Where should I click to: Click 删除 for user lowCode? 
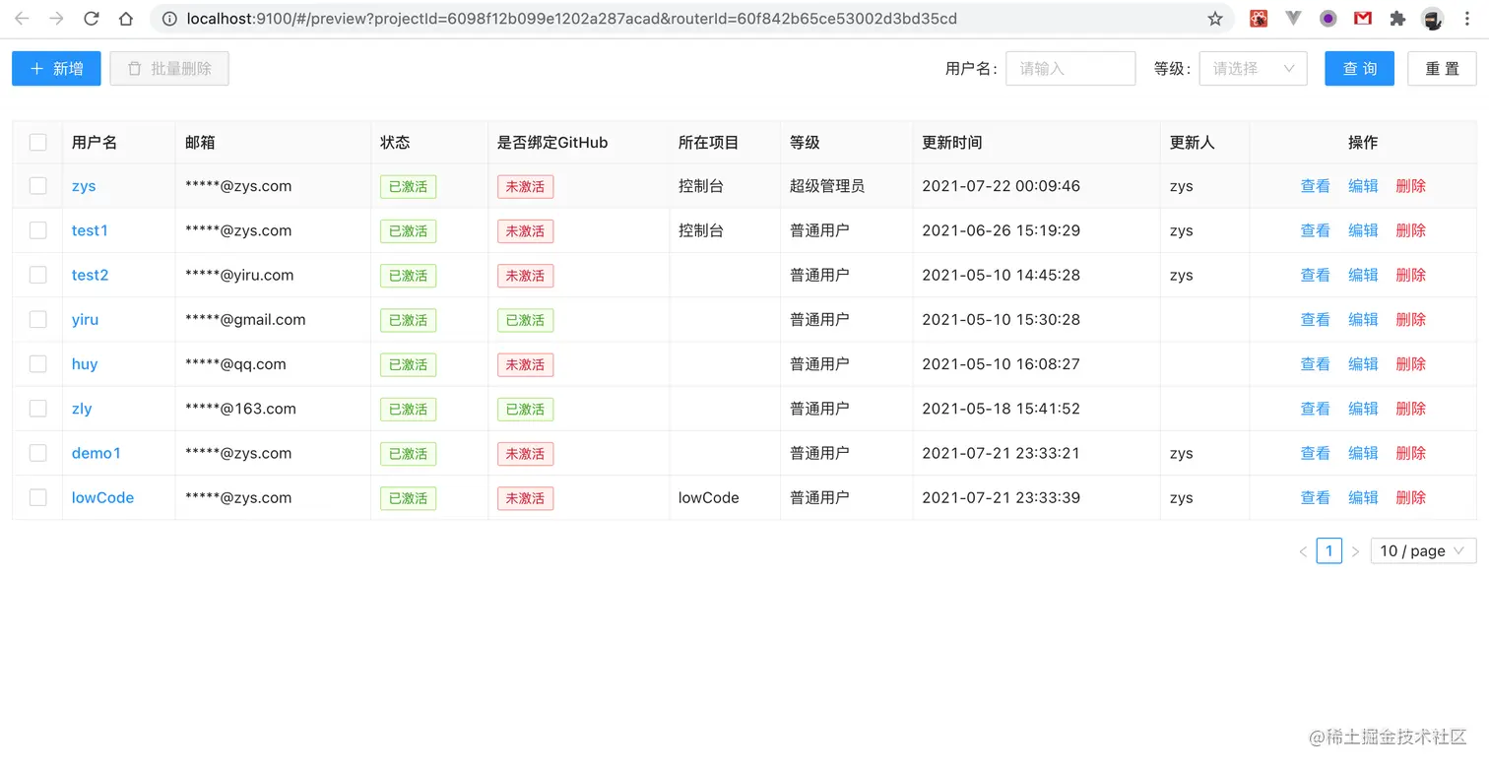pos(1411,497)
